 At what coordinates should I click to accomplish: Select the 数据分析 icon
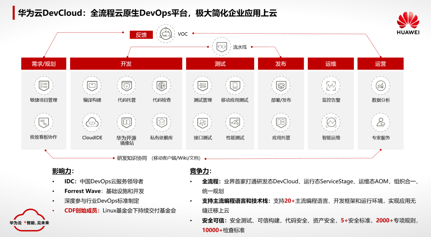pos(380,85)
